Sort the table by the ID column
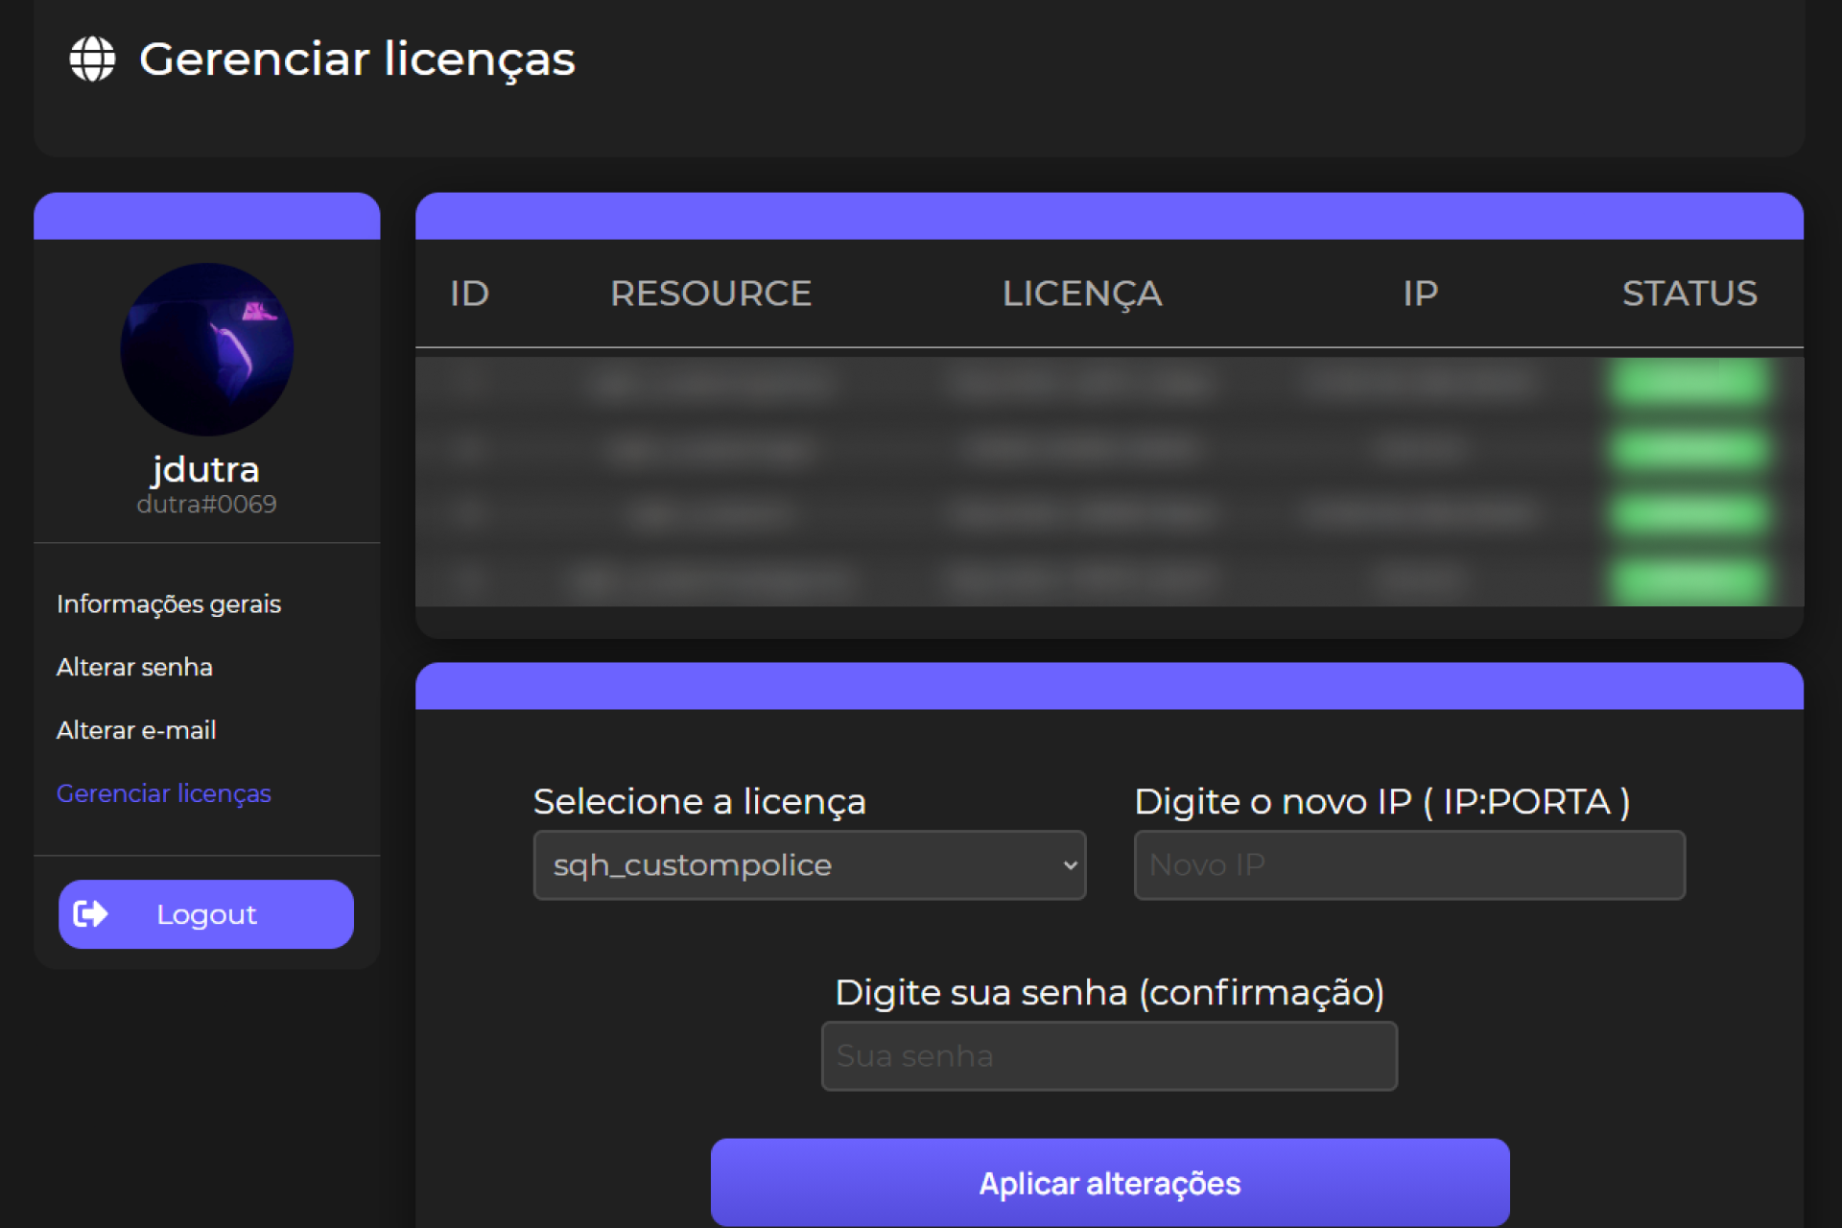The height and width of the screenshot is (1228, 1842). click(x=469, y=294)
